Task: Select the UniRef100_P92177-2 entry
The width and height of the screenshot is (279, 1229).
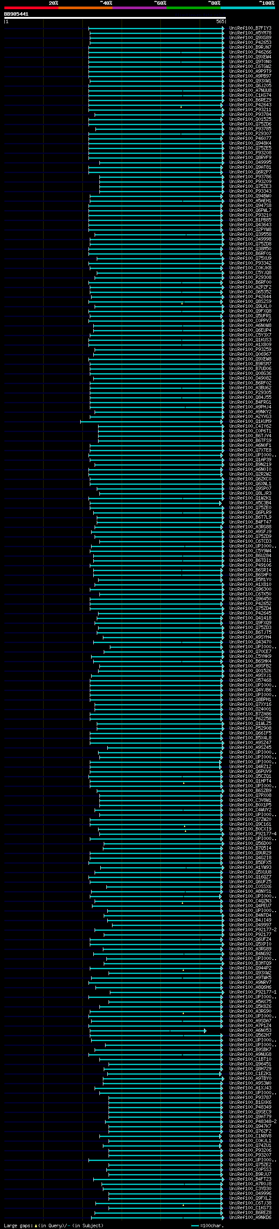Action: [253, 930]
